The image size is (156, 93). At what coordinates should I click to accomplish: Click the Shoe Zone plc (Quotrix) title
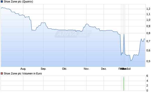[x=18, y=2]
